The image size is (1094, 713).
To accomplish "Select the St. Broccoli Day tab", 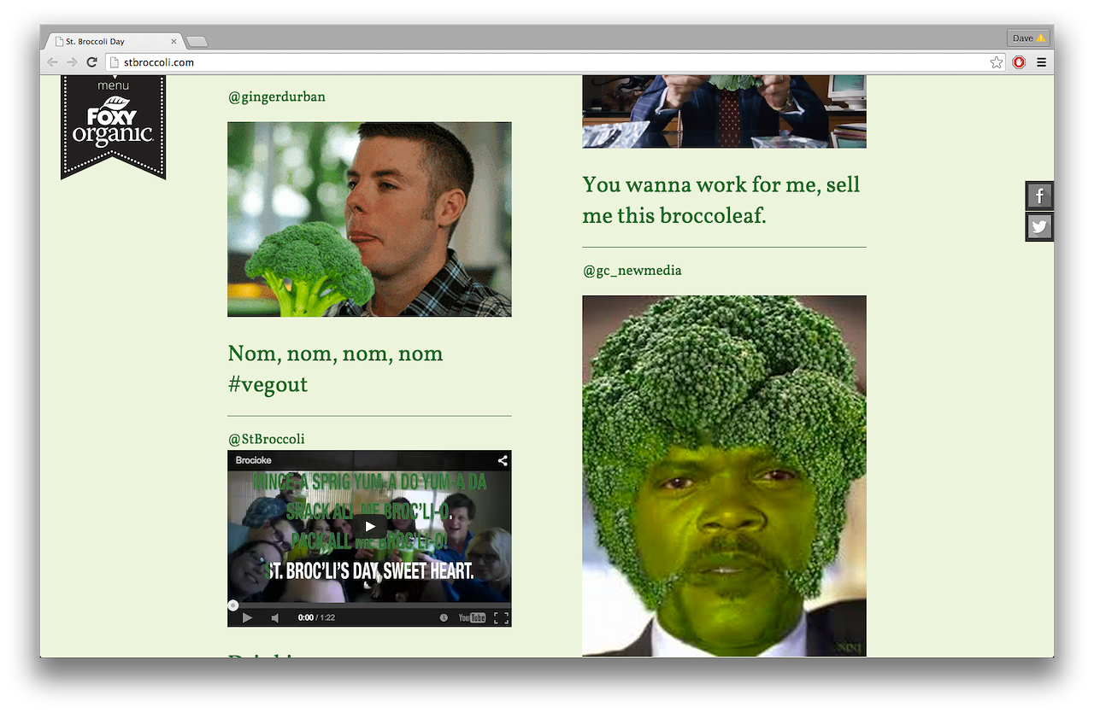I will click(115, 41).
